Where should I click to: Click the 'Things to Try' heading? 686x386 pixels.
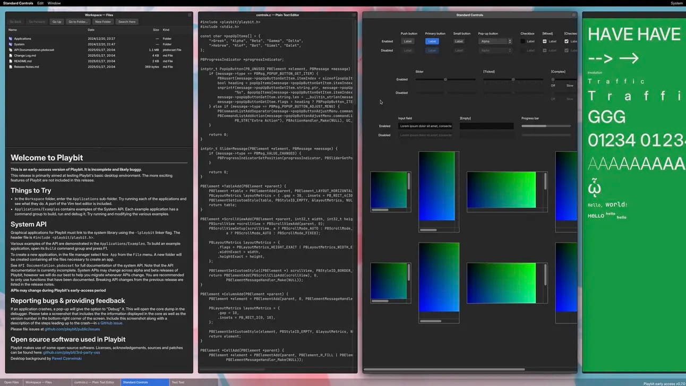31,191
